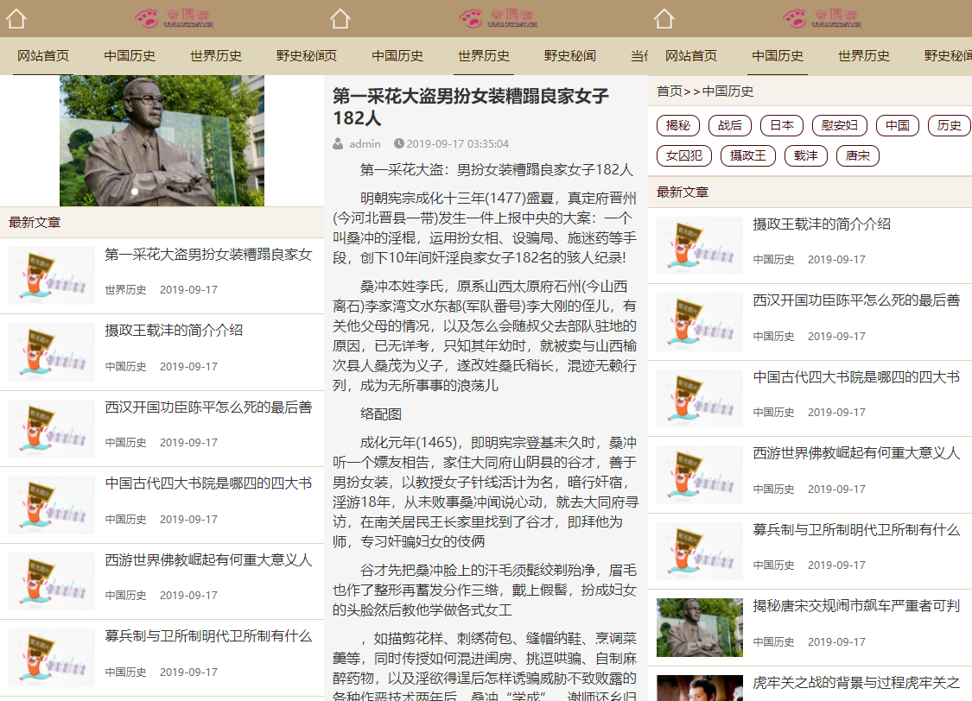Open 西汉开国功臣陈平 article in right list
The image size is (972, 701).
point(856,300)
